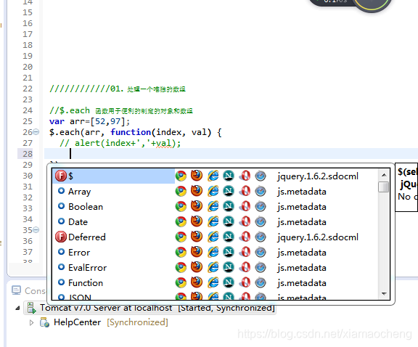The image size is (418, 347).
Task: Click the Safari icon in the $ row
Action: click(x=261, y=176)
